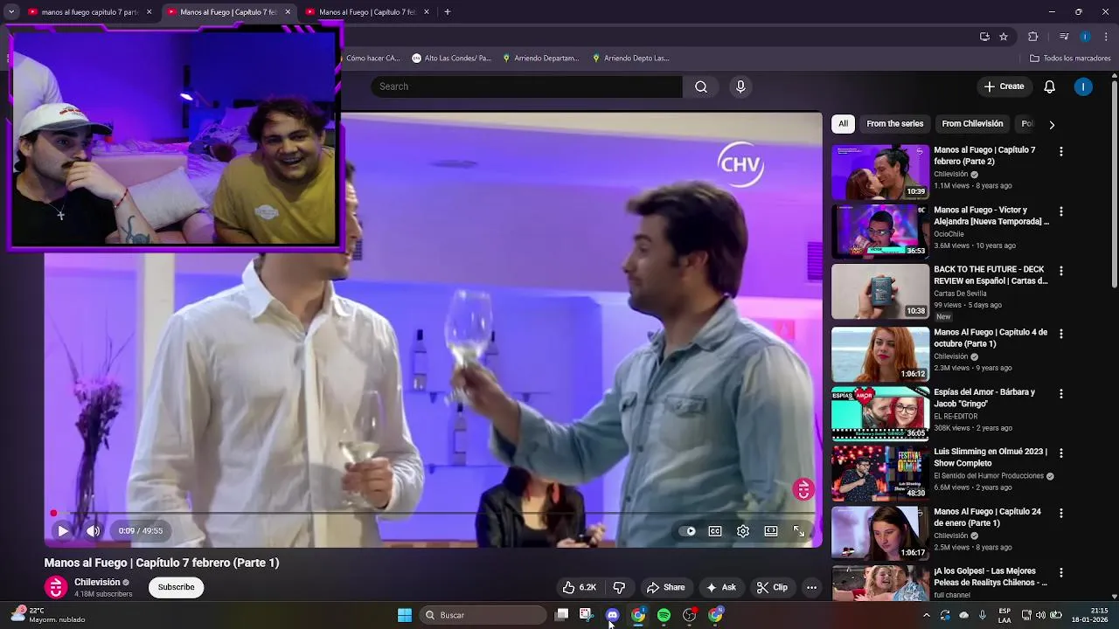Show next filter chips arrow
1119x629 pixels.
(x=1052, y=124)
